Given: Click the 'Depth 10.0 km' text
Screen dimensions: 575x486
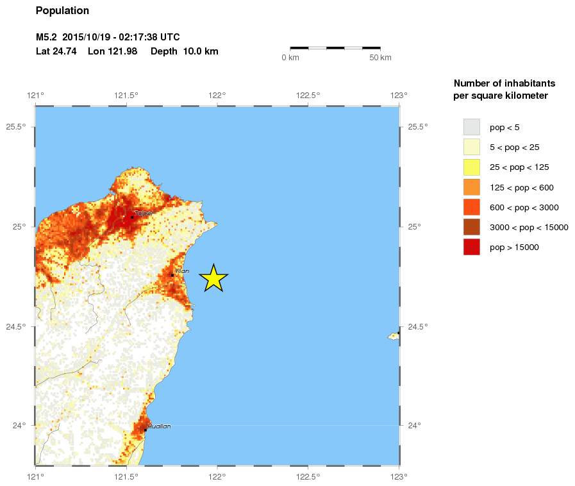Looking at the screenshot, I should [184, 51].
